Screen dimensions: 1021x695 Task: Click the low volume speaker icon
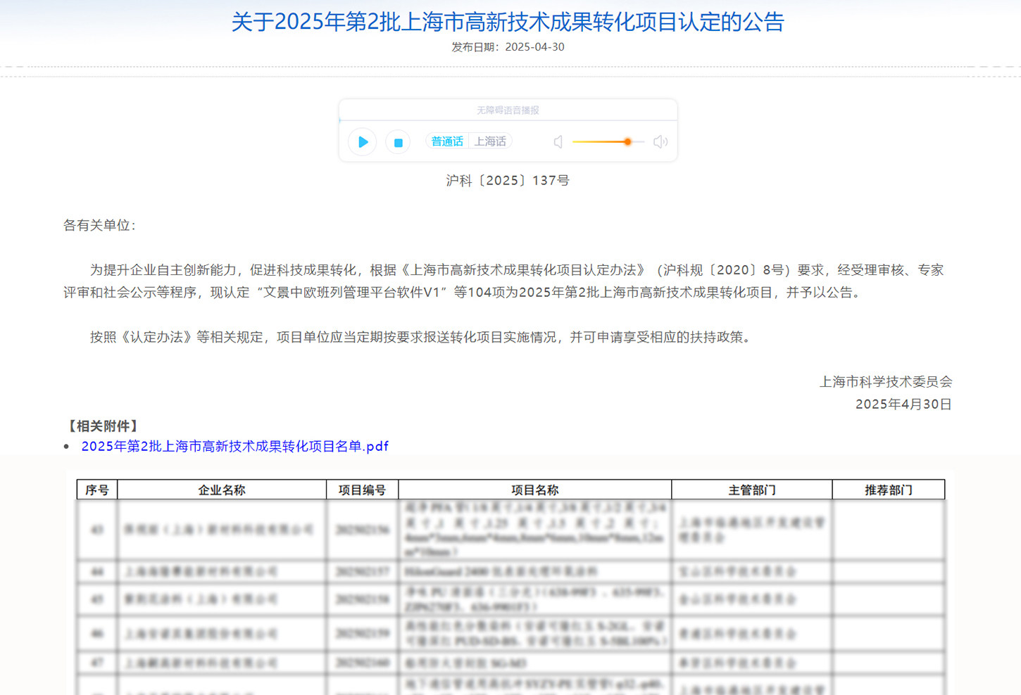tap(558, 142)
